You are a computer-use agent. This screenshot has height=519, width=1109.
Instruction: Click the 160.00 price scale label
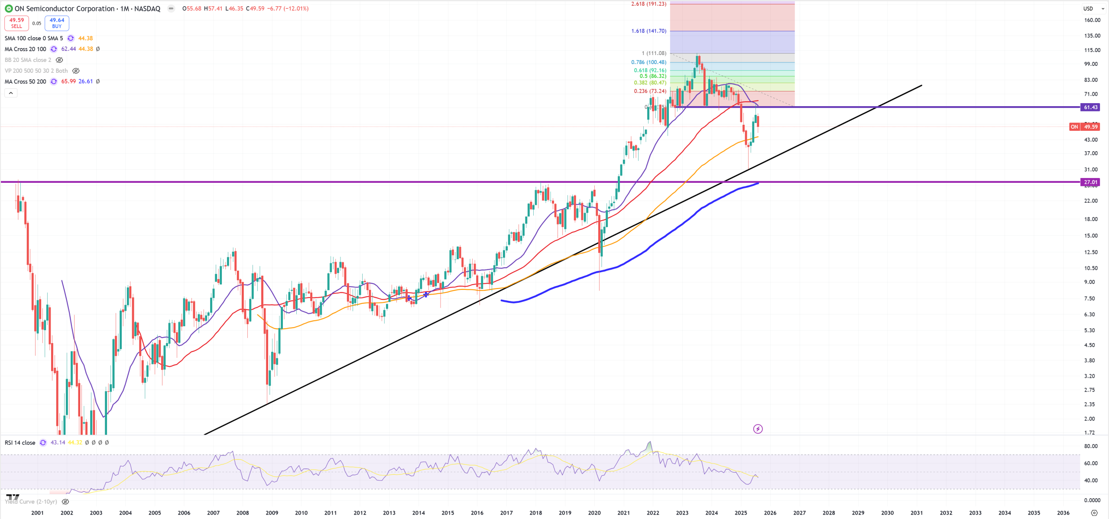(1092, 20)
